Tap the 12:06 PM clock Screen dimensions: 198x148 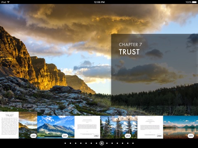pyautogui.click(x=99, y=2)
